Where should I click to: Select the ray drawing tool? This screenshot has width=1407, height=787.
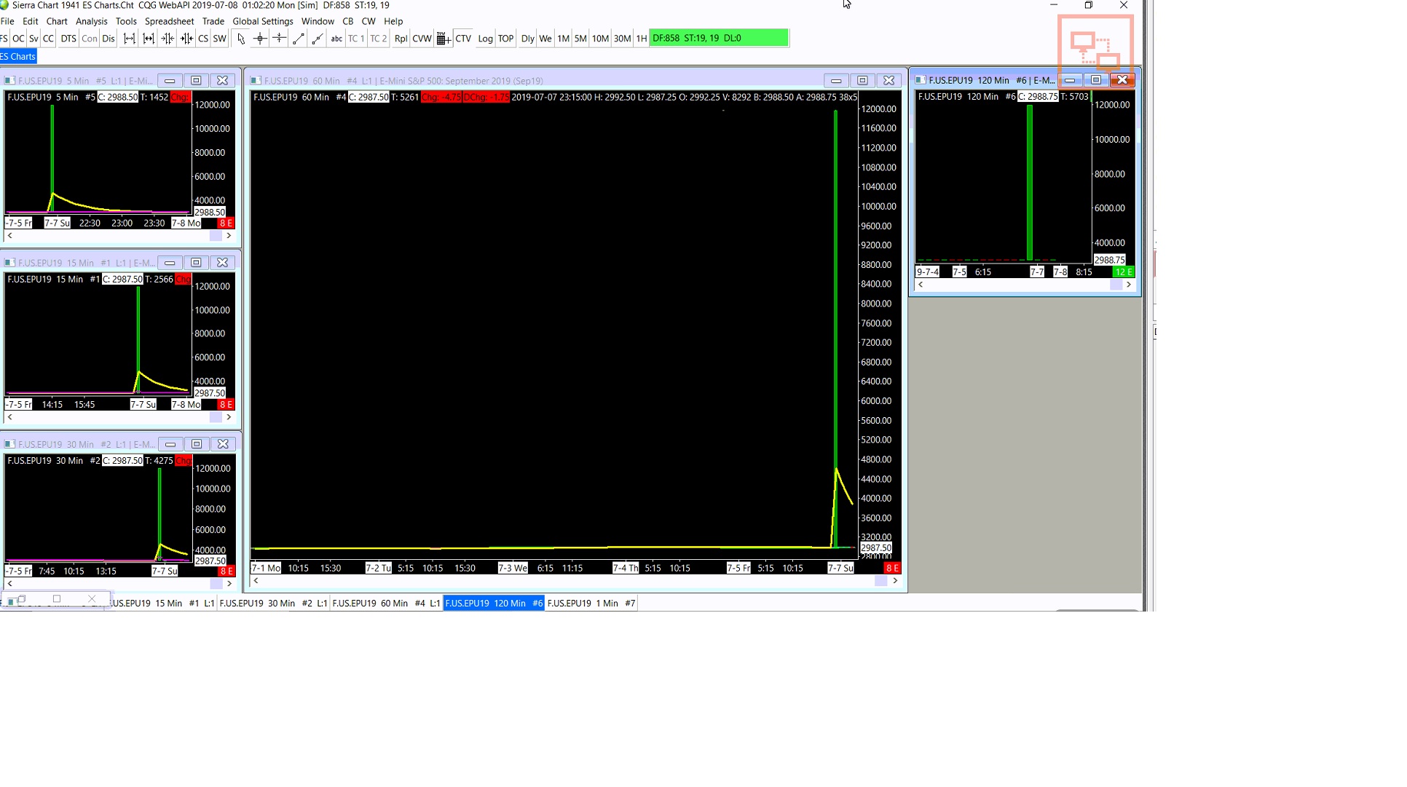pos(318,39)
